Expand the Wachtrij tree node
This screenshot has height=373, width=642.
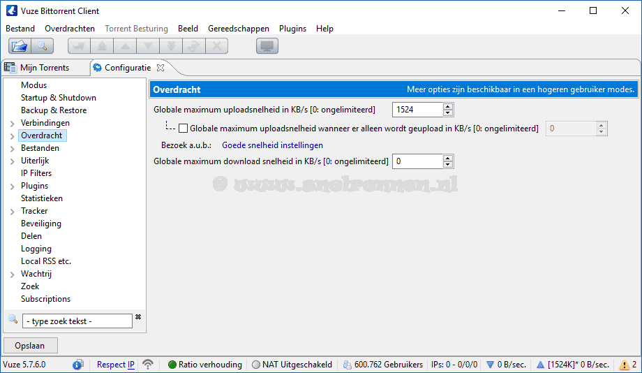pyautogui.click(x=13, y=275)
